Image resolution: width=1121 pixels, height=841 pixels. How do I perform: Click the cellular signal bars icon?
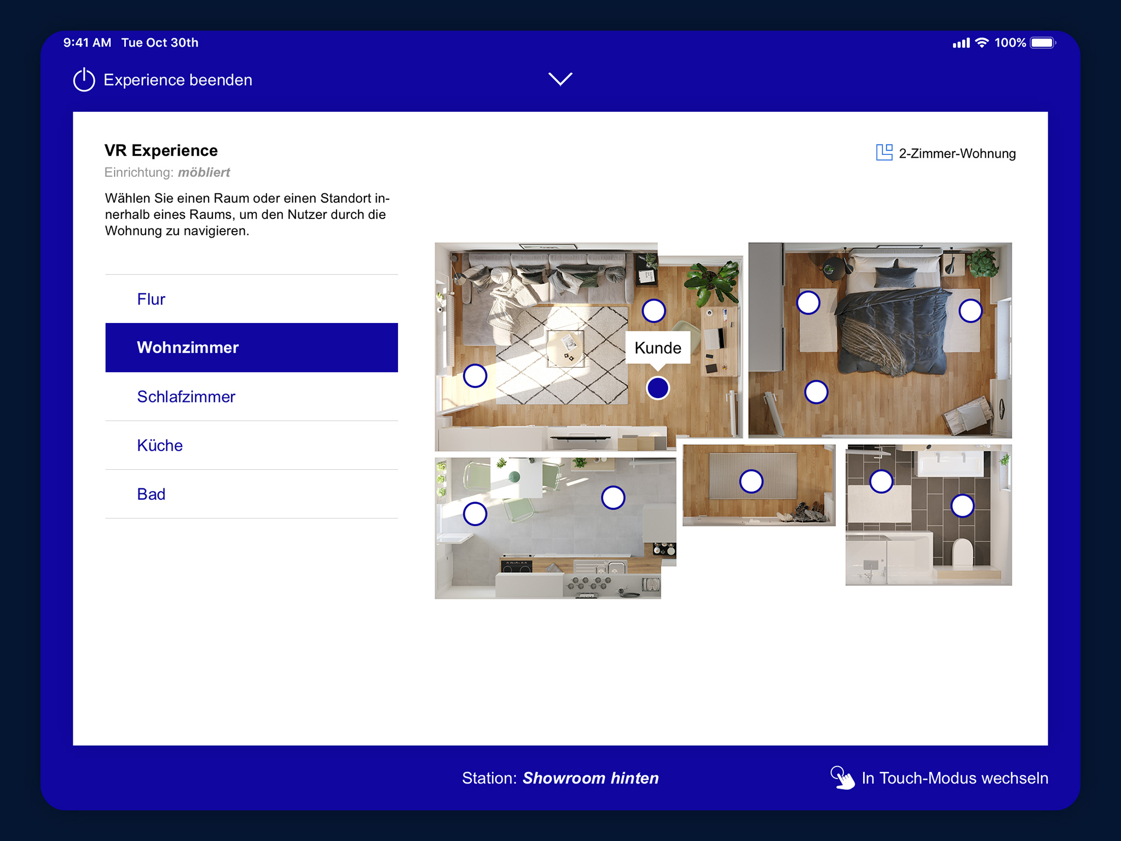point(961,43)
